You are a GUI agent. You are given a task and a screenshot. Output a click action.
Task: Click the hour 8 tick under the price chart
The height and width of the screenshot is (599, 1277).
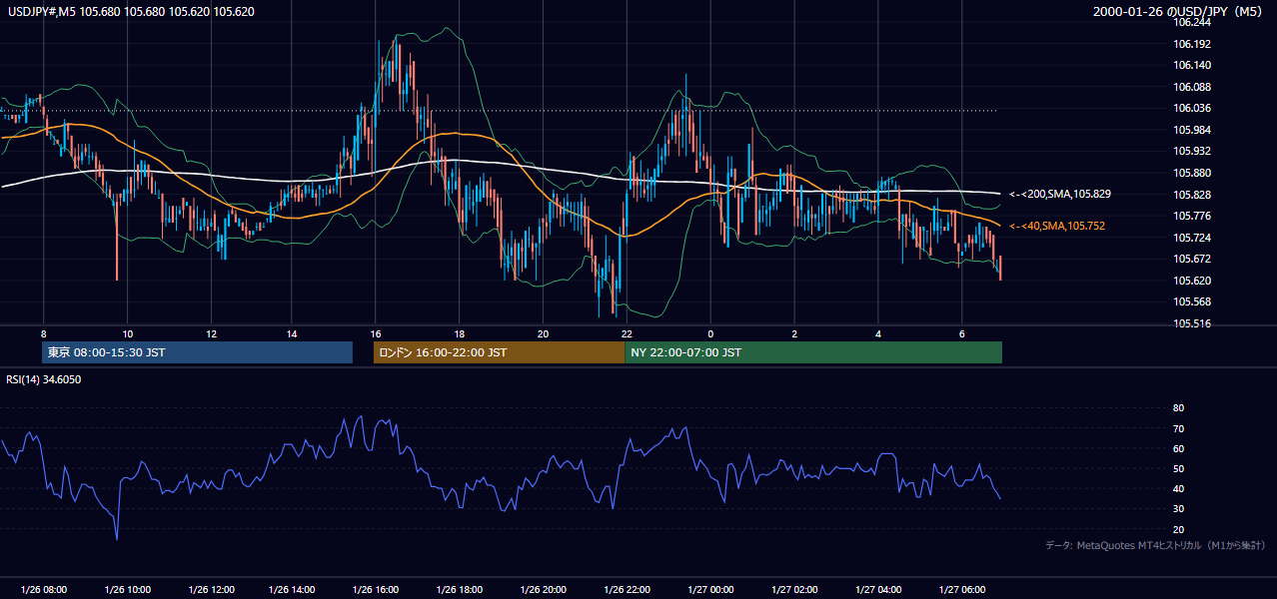pyautogui.click(x=43, y=333)
